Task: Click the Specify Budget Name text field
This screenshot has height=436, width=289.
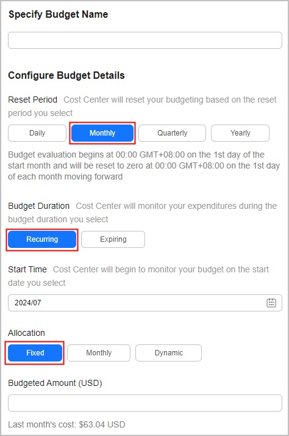Action: pyautogui.click(x=145, y=40)
